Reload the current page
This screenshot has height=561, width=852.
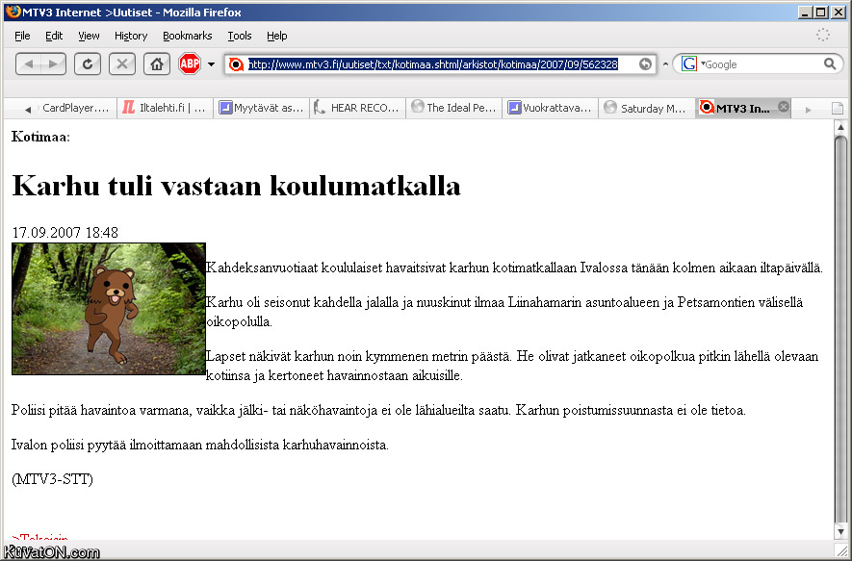[87, 64]
